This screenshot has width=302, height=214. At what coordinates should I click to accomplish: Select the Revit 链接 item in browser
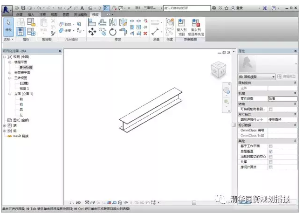21,136
